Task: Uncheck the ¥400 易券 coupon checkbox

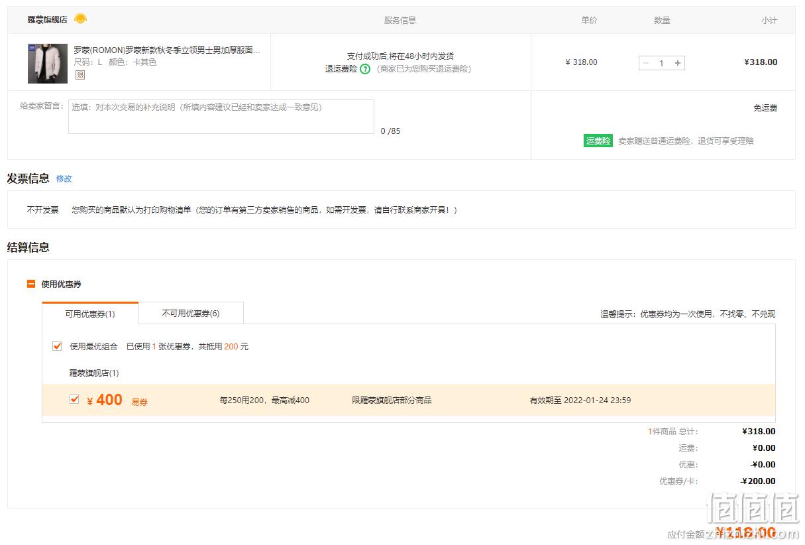Action: click(74, 399)
